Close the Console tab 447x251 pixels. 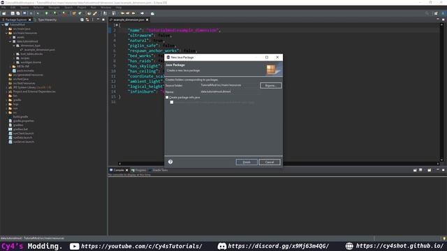pos(127,170)
